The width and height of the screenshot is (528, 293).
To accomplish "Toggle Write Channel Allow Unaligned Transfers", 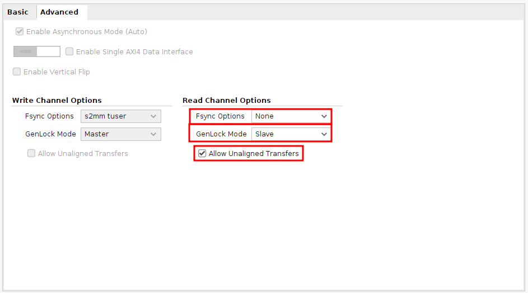I will coord(31,153).
